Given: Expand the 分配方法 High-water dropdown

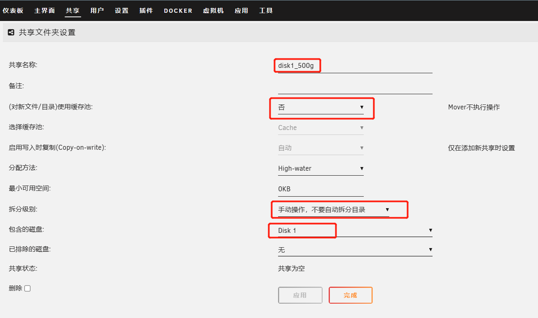Looking at the screenshot, I should [x=320, y=168].
